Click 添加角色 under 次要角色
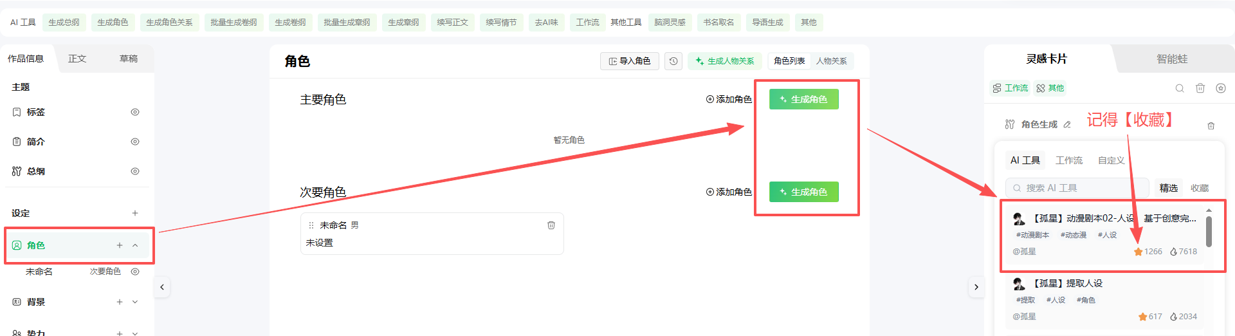This screenshot has height=336, width=1235. tap(729, 192)
